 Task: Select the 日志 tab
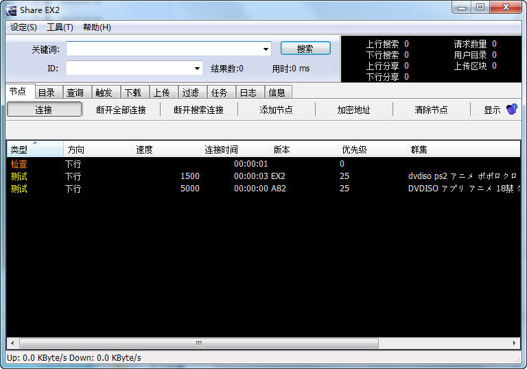click(x=248, y=93)
